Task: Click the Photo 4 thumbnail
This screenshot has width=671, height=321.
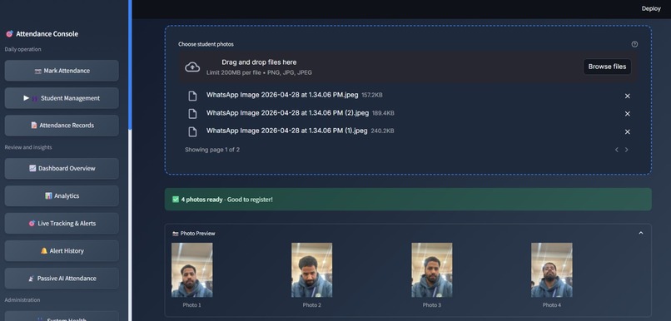Action: tap(552, 270)
